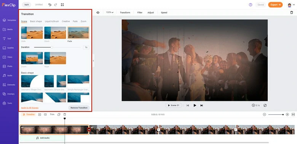Image resolution: width=297 pixels, height=144 pixels.
Task: Delete selected clip via top trash icon
Action: pyautogui.click(x=292, y=13)
